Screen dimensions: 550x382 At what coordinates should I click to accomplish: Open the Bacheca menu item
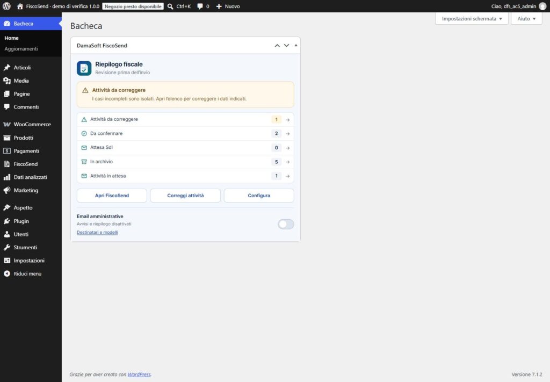[31, 24]
